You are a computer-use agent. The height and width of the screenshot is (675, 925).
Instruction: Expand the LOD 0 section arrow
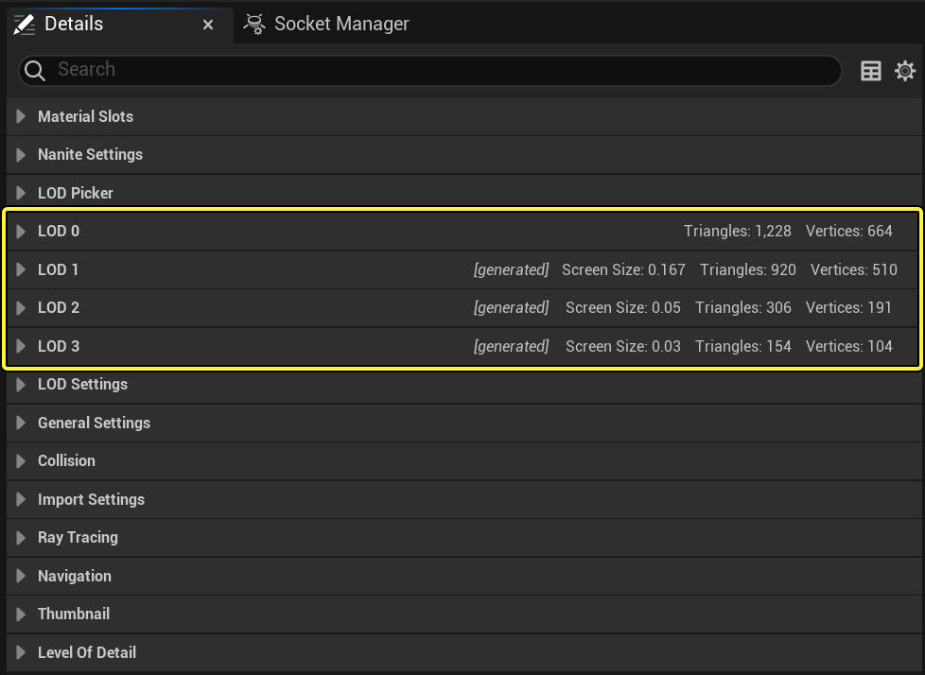pyautogui.click(x=21, y=232)
